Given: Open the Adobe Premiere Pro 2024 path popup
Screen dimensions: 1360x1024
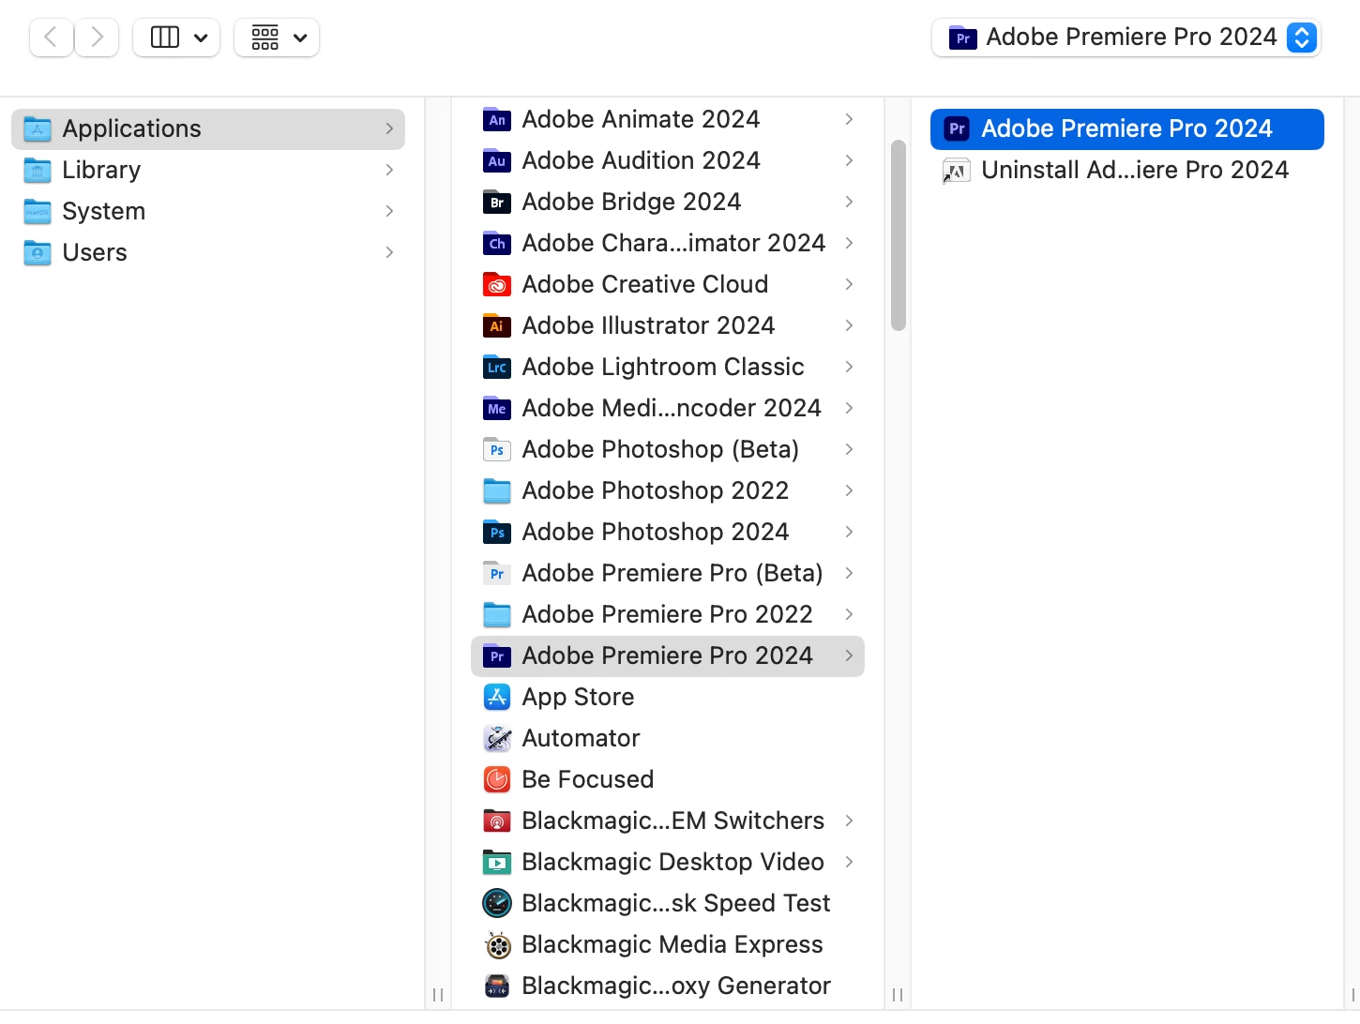Looking at the screenshot, I should [x=1126, y=38].
